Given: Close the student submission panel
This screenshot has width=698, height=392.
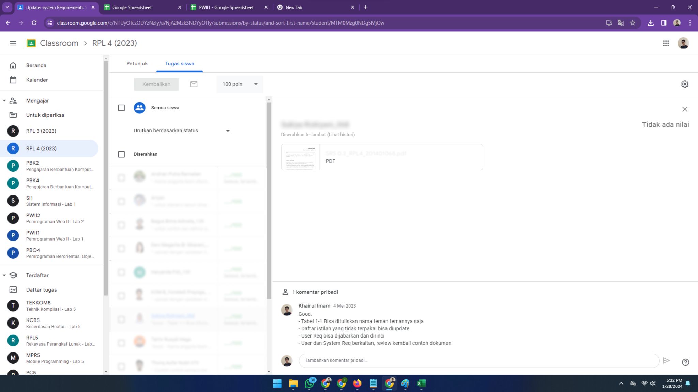Looking at the screenshot, I should [685, 109].
